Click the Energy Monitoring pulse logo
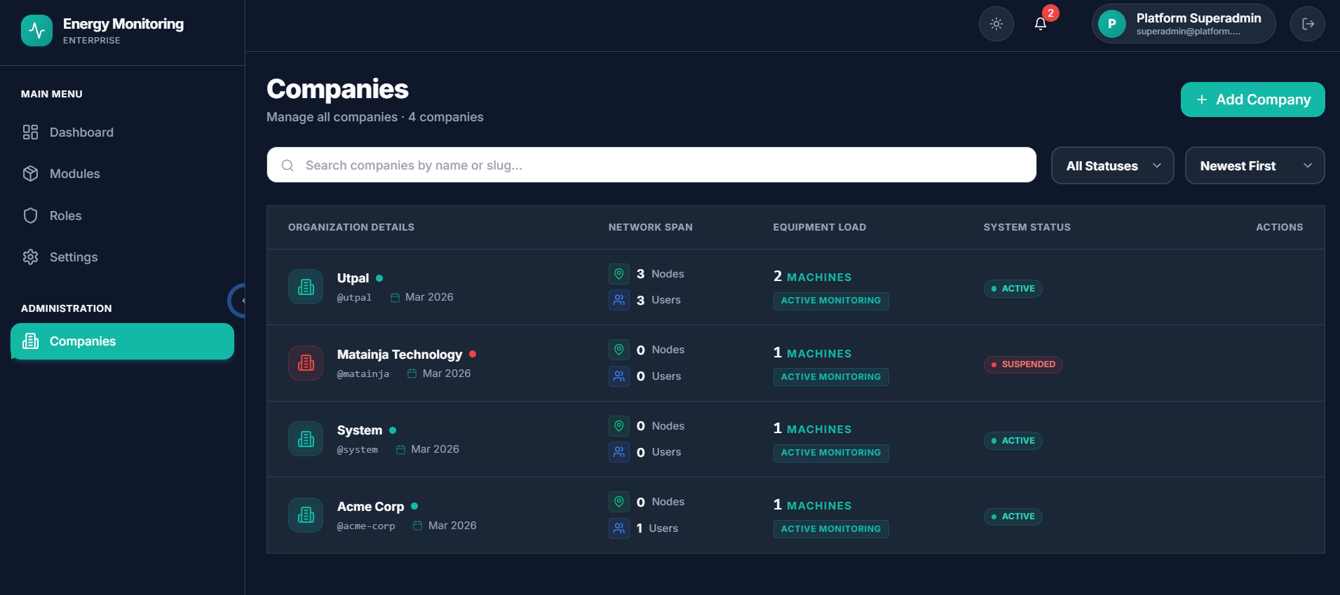The width and height of the screenshot is (1340, 595). (36, 31)
